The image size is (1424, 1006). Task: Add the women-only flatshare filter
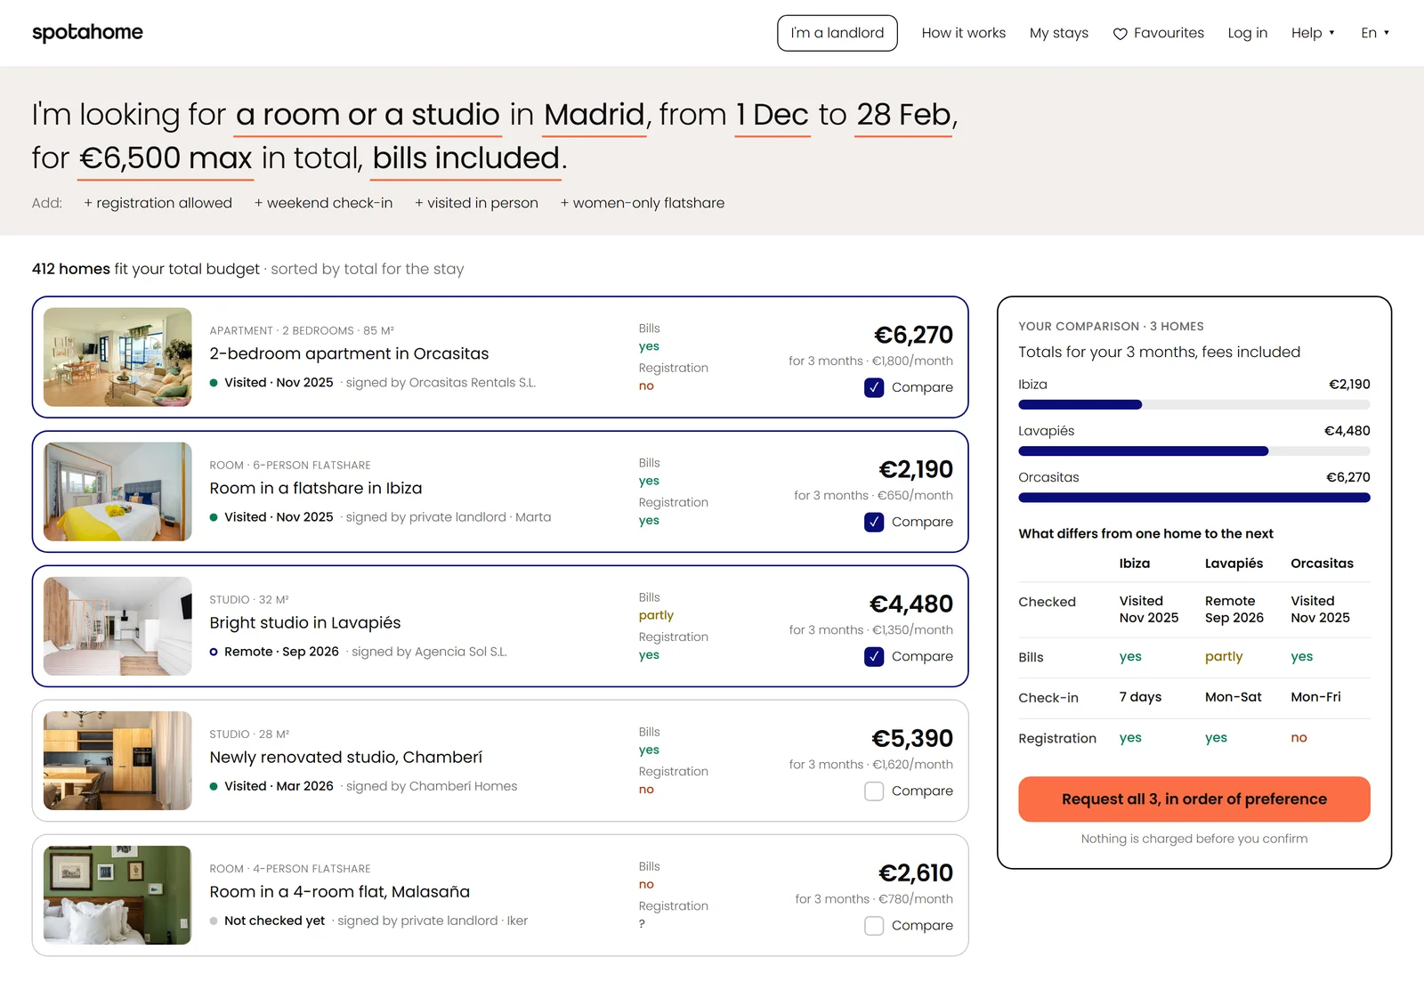click(x=642, y=203)
